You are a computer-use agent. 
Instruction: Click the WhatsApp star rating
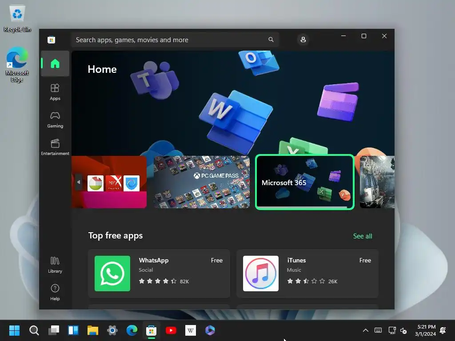[158, 281]
